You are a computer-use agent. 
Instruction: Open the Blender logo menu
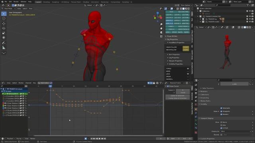2,2
